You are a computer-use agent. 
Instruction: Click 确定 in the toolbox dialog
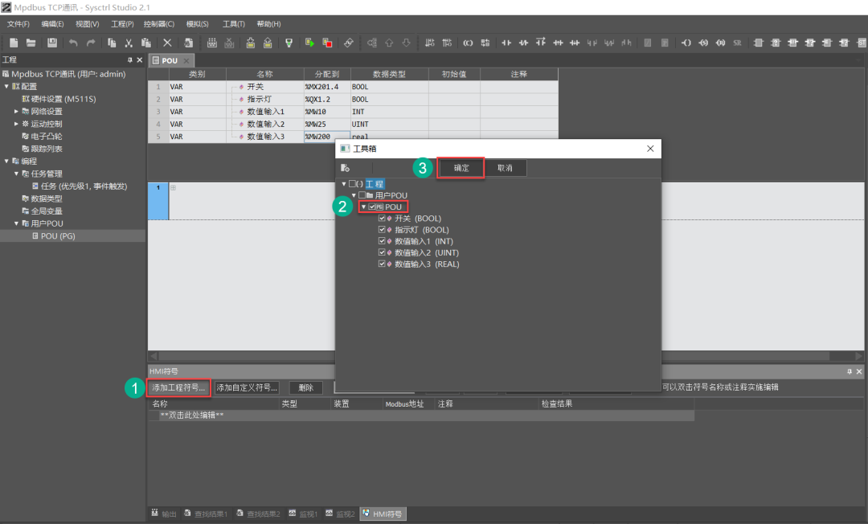click(461, 168)
